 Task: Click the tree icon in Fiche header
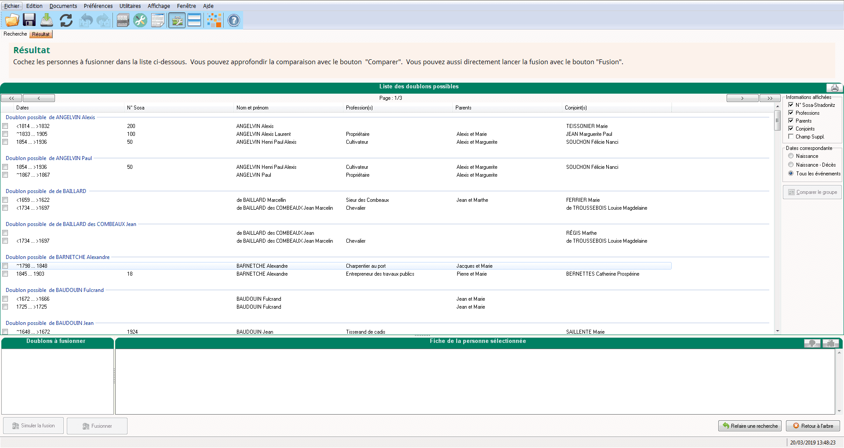coord(812,343)
